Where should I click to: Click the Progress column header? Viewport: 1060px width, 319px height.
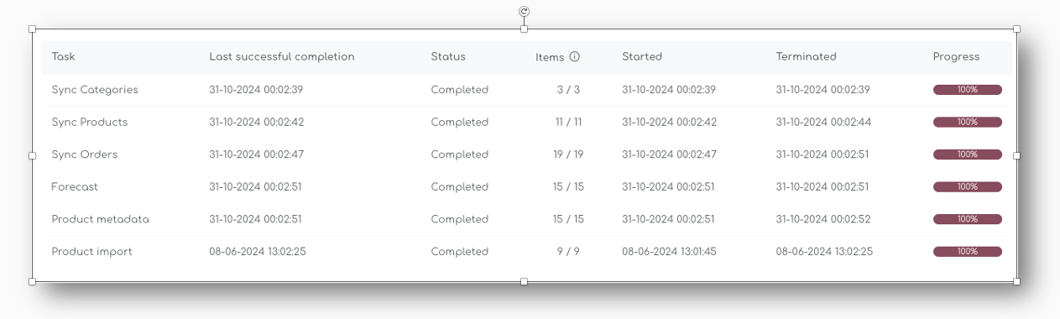click(956, 57)
